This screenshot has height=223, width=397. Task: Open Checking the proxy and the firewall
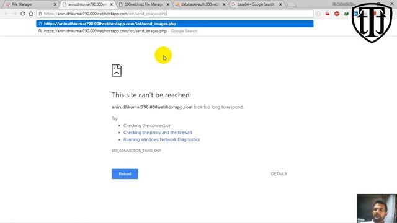[x=158, y=133]
